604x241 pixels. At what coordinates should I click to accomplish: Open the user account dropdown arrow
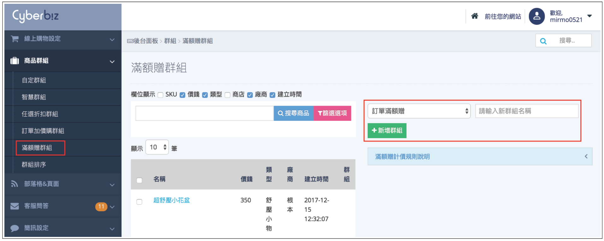pyautogui.click(x=589, y=16)
